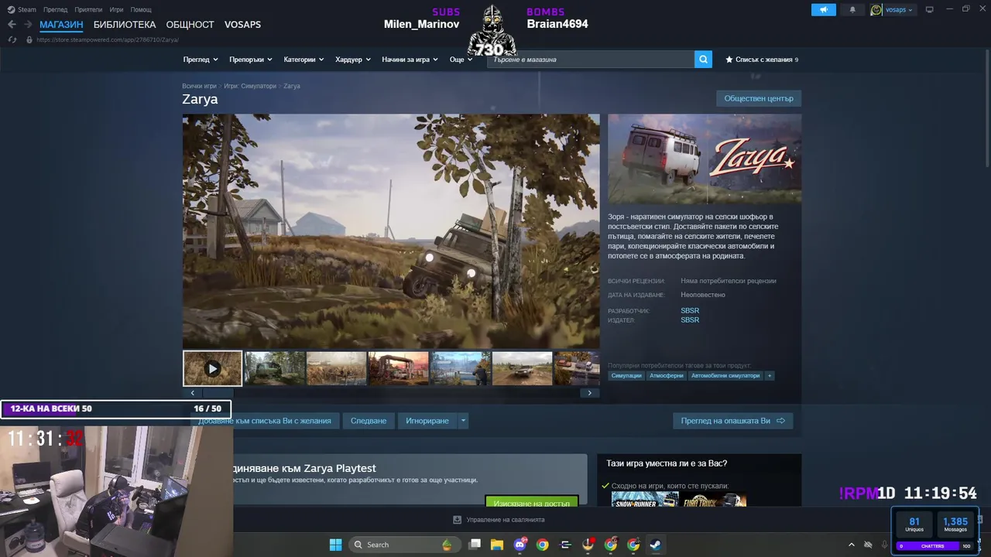Open Списък с желания wishlist link

762,60
